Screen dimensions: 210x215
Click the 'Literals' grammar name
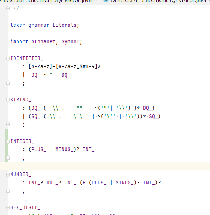(64, 25)
